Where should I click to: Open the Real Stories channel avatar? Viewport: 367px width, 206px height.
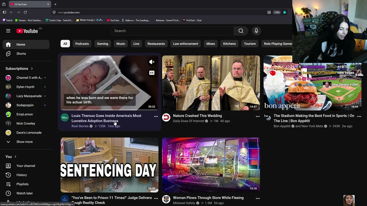pos(65,117)
